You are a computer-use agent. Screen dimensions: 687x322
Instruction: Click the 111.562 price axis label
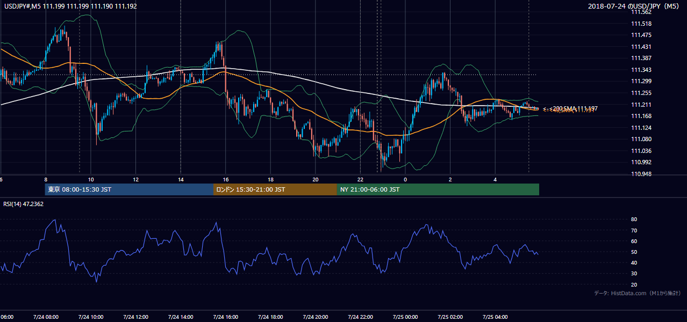pos(641,12)
